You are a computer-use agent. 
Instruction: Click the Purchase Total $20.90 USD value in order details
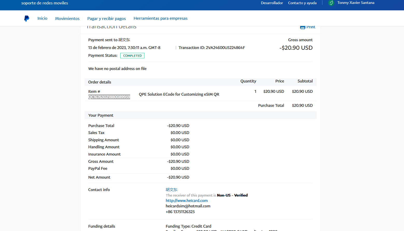[302, 106]
